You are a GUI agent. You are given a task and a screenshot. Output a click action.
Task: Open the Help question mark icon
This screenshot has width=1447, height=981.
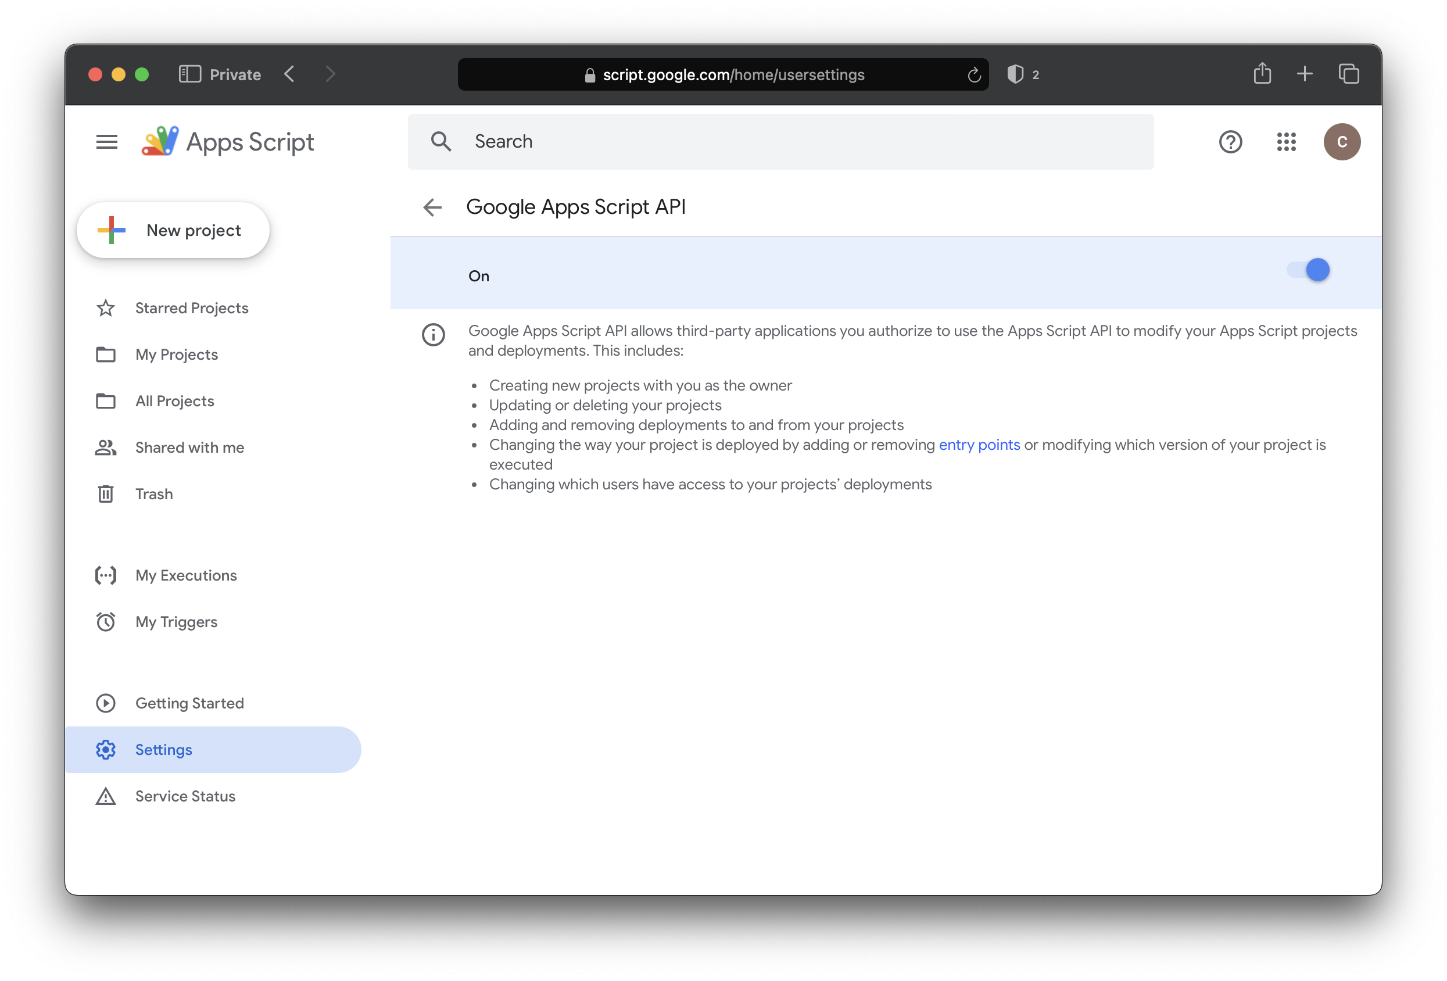pyautogui.click(x=1230, y=142)
